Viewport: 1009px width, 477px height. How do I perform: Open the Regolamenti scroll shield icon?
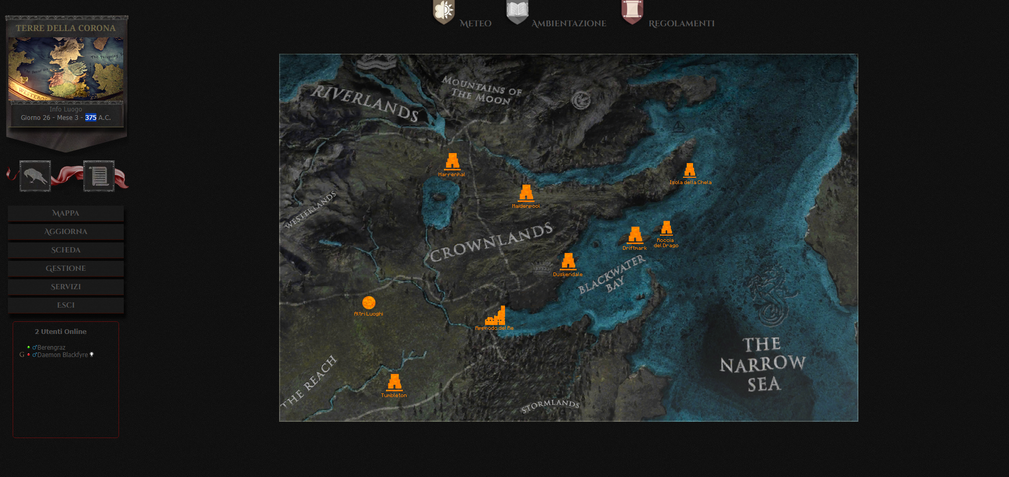coord(632,12)
